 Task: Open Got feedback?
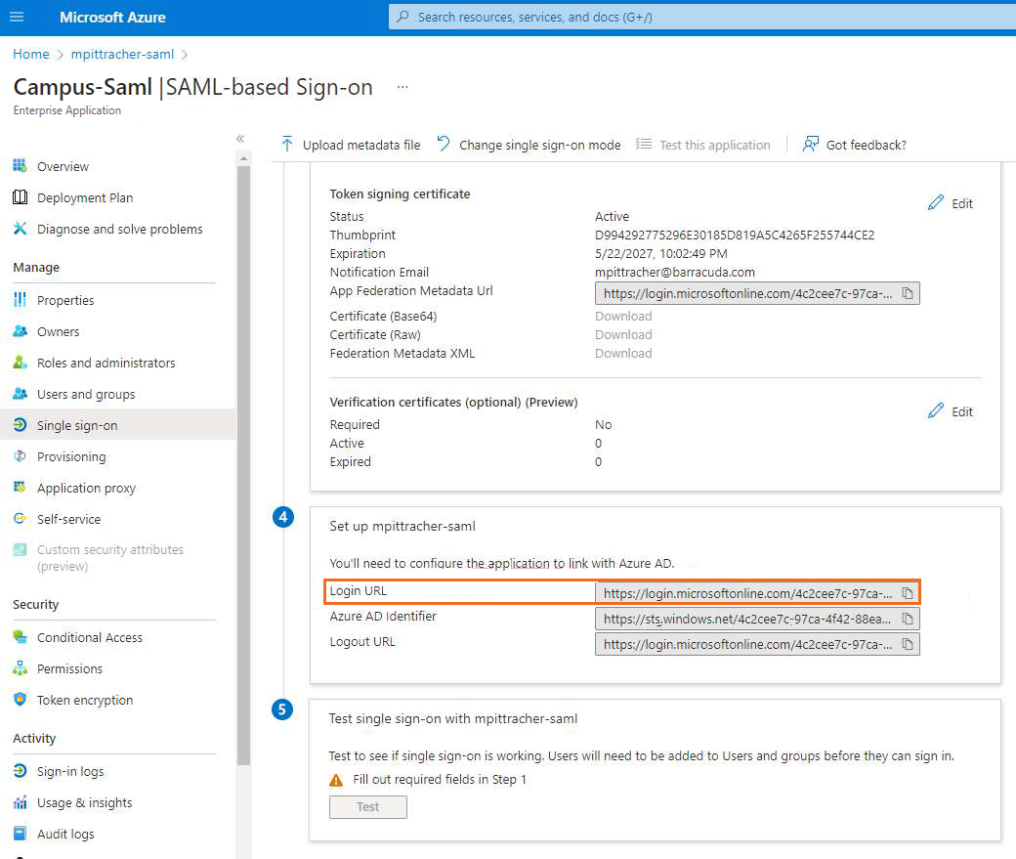tap(855, 145)
